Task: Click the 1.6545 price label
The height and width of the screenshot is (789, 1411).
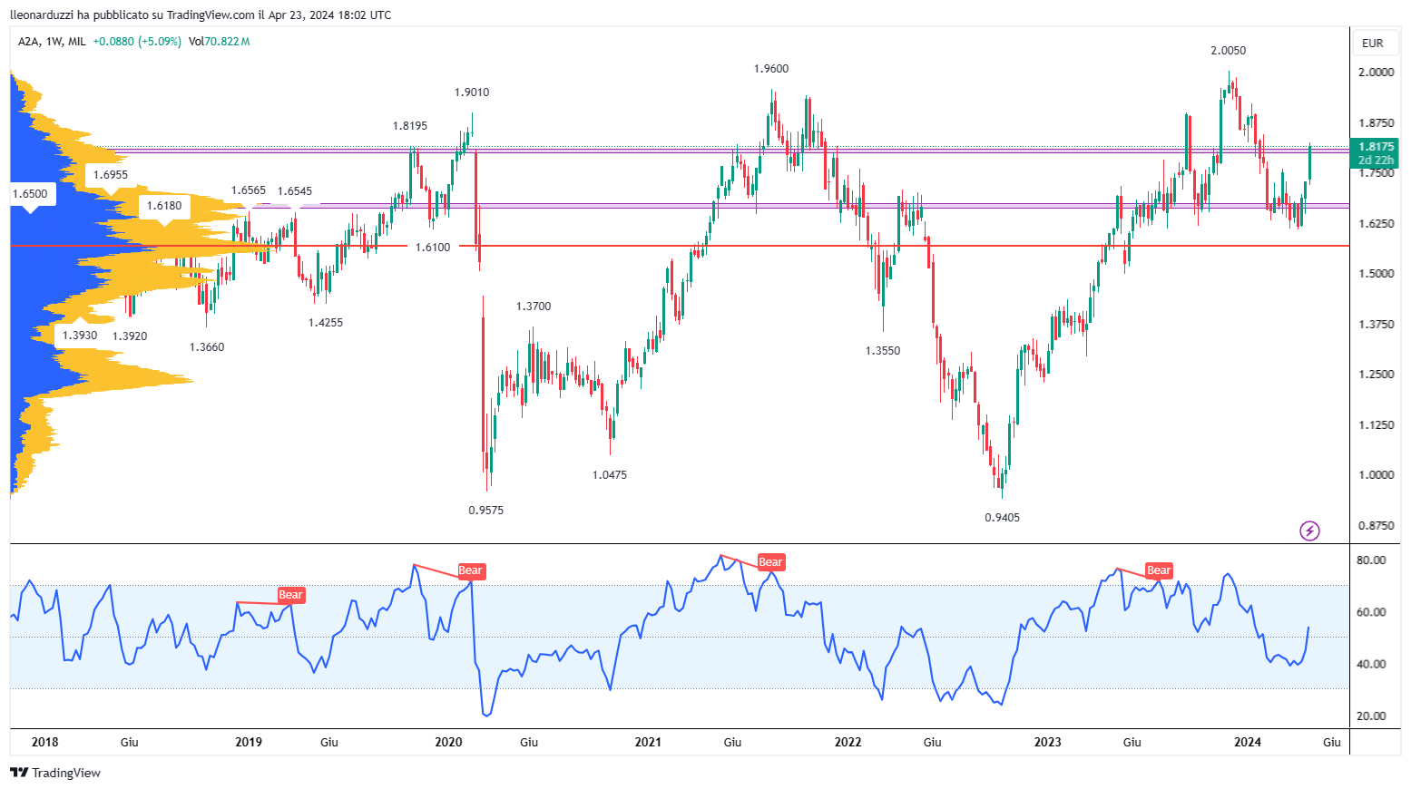Action: 295,191
